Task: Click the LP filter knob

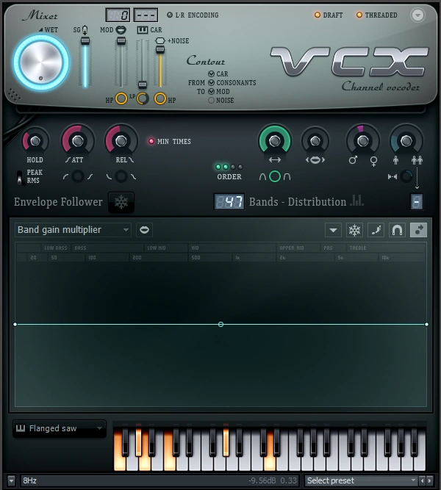Action: pyautogui.click(x=143, y=98)
